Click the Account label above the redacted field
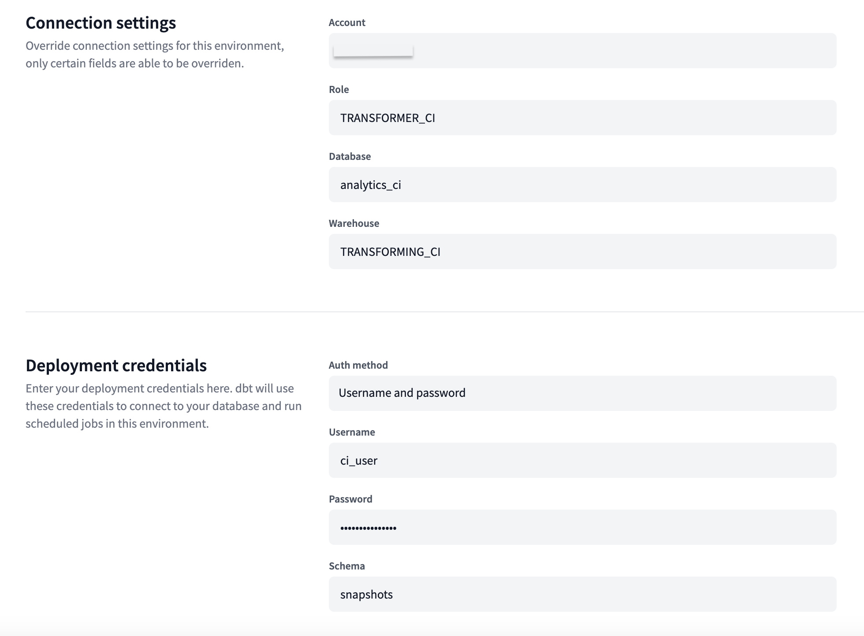 (347, 22)
